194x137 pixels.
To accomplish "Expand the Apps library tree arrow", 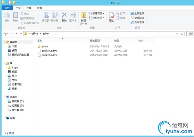I will pyautogui.click(x=6, y=67).
